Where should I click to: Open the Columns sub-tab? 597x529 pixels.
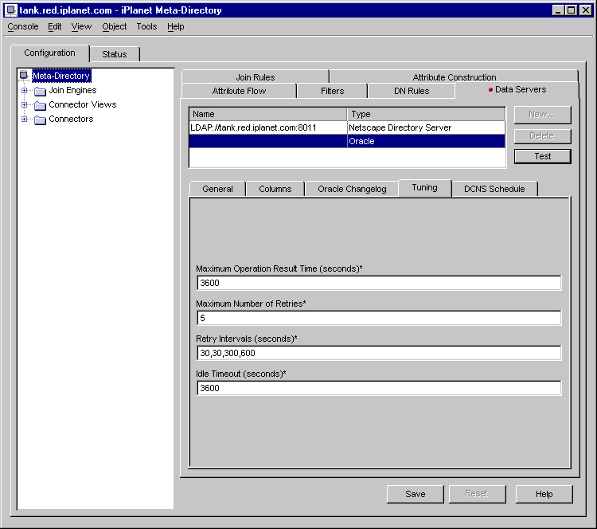275,189
